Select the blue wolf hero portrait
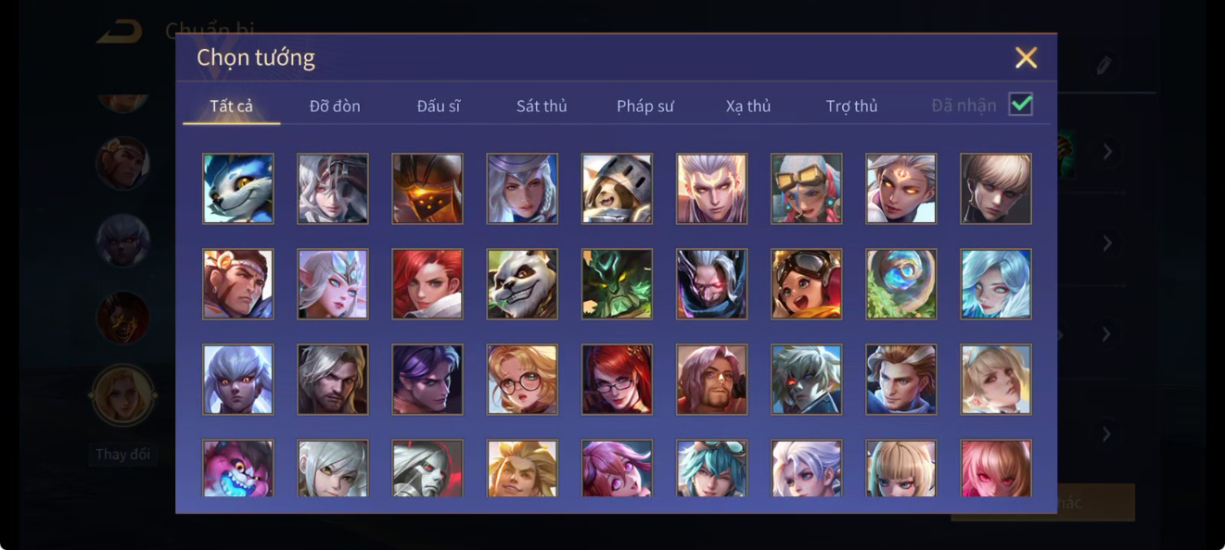Screen dimensions: 1225x550 (238, 189)
